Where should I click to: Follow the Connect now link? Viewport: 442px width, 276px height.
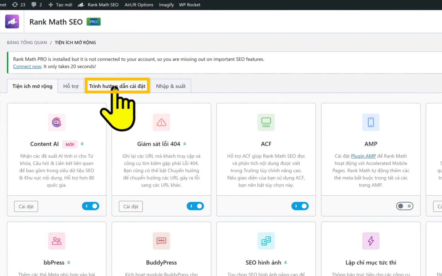point(27,67)
